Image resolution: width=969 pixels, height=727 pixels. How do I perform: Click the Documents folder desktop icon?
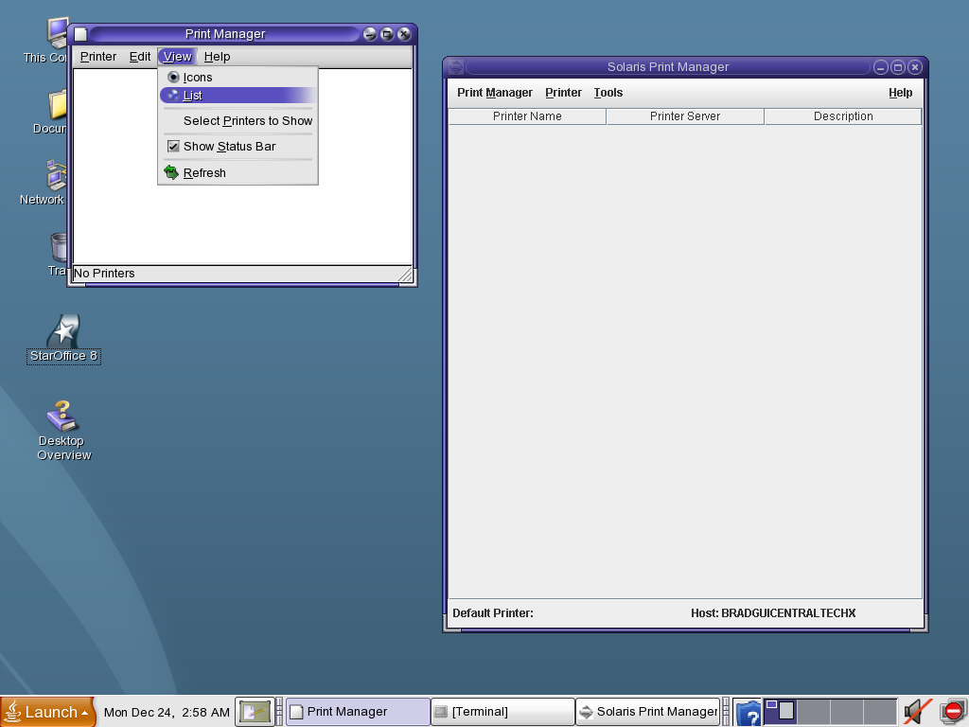click(x=56, y=106)
